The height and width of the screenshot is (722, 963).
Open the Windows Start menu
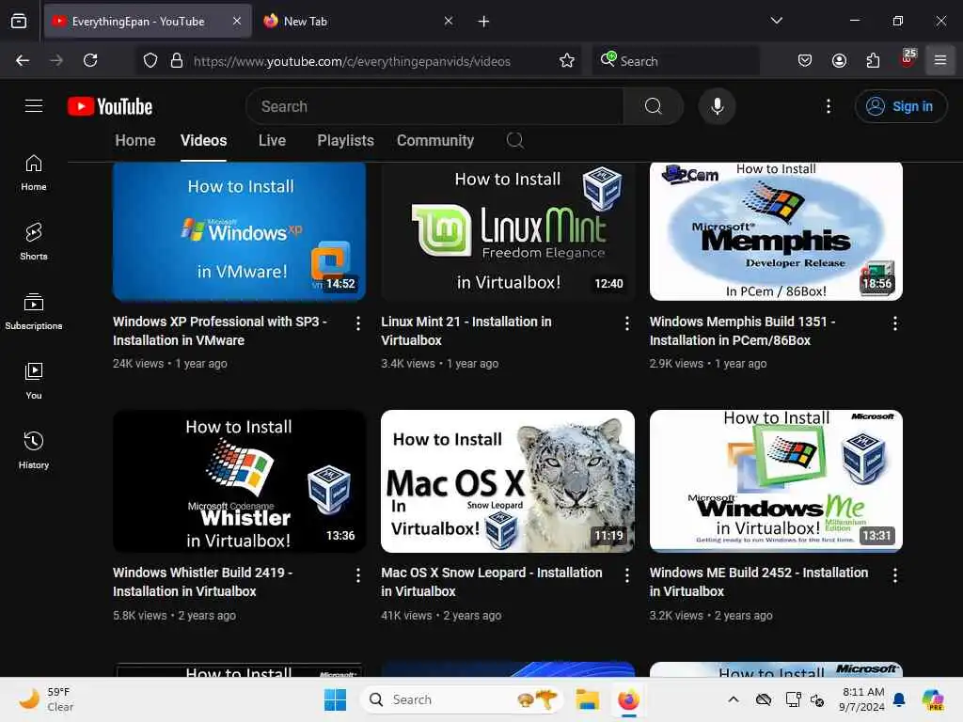pyautogui.click(x=336, y=699)
